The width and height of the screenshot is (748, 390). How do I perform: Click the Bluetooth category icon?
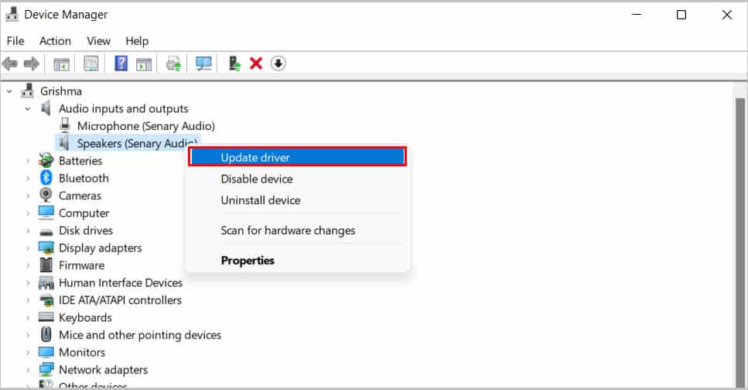coord(46,178)
